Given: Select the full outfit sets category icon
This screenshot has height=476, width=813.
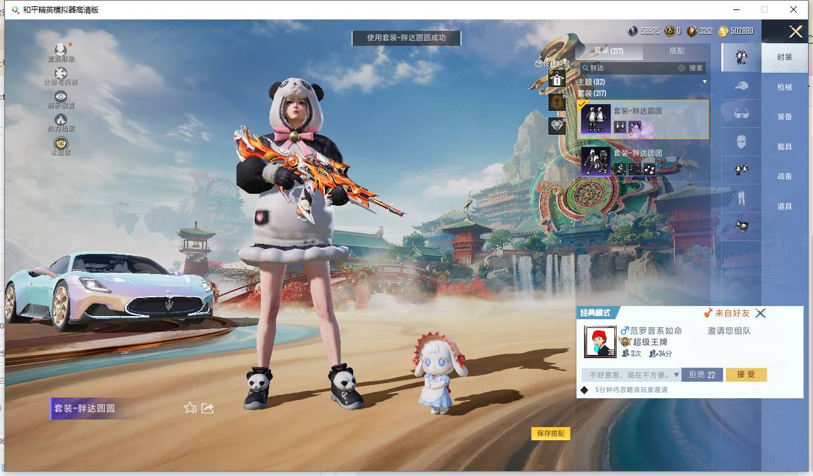Looking at the screenshot, I should pyautogui.click(x=741, y=58).
